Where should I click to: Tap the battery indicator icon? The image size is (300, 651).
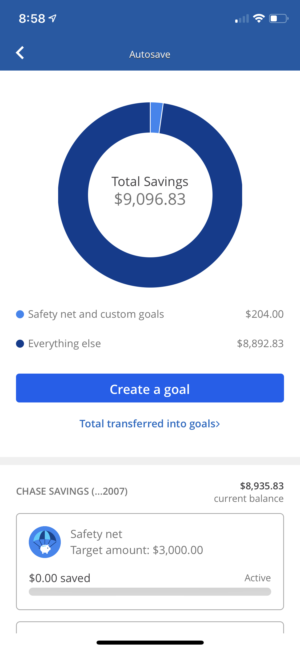pyautogui.click(x=278, y=18)
